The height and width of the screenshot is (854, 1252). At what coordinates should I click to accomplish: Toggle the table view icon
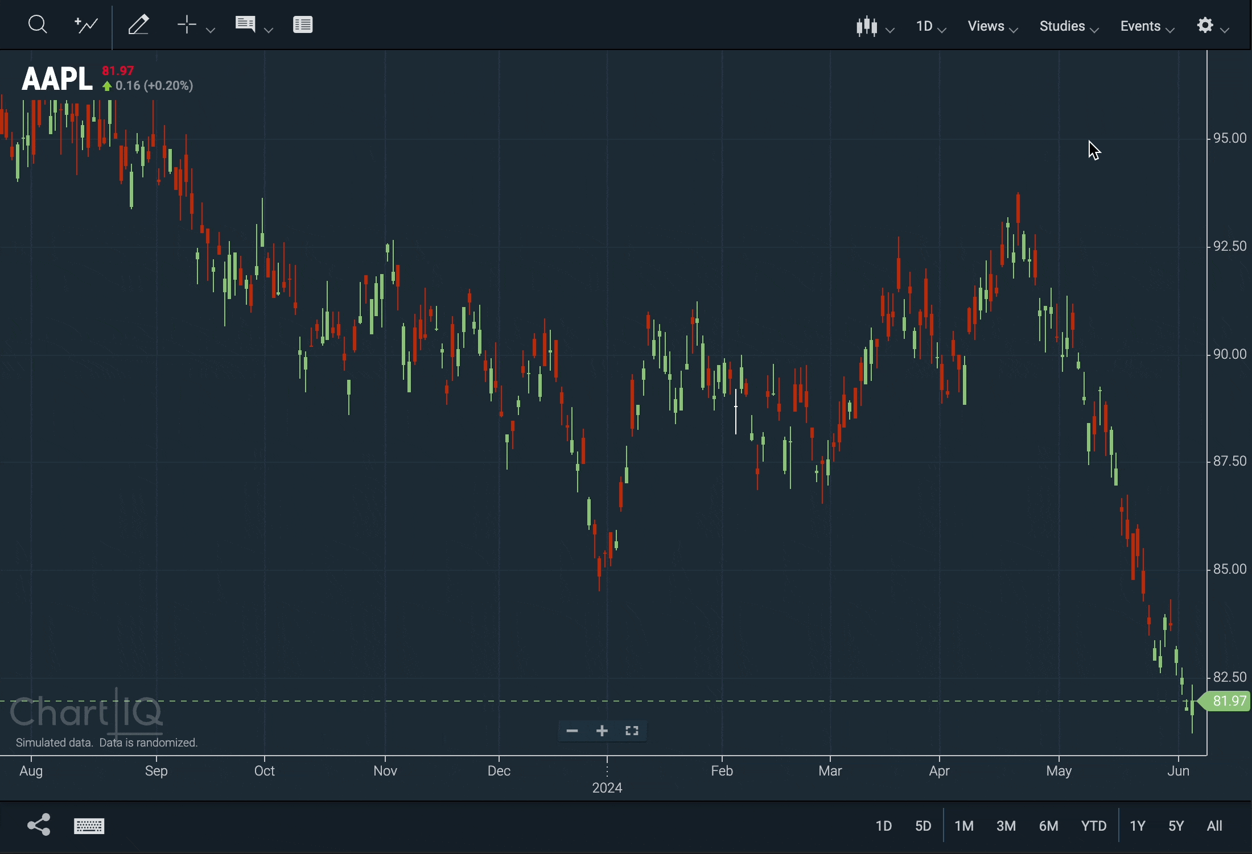[x=303, y=25]
